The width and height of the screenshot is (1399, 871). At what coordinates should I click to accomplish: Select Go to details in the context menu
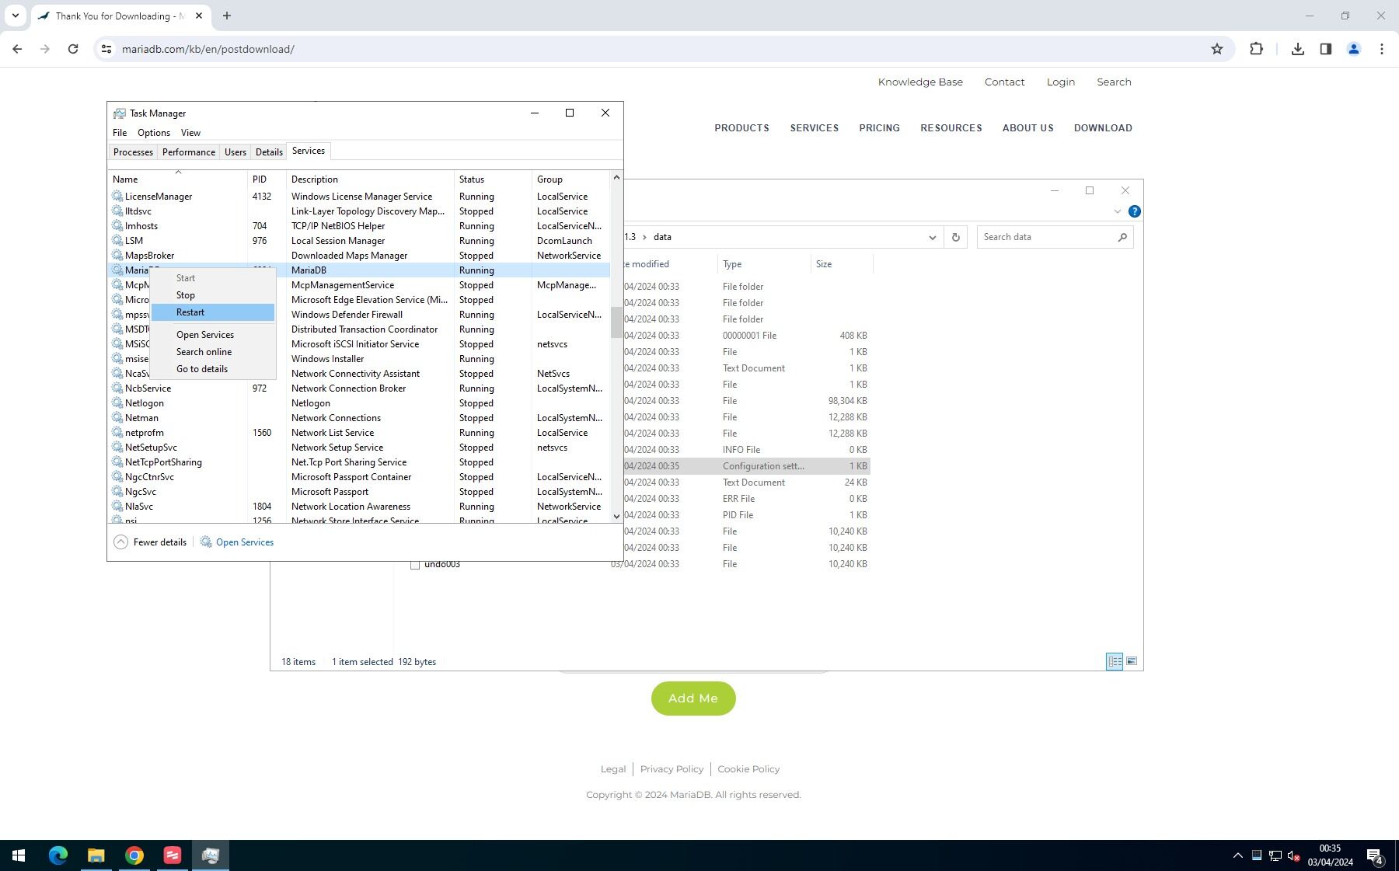click(x=213, y=369)
